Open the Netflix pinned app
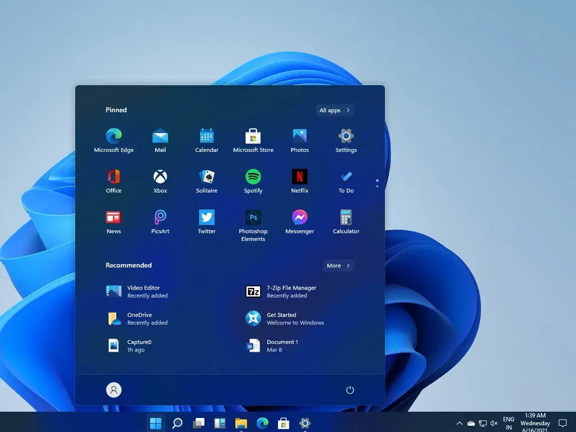This screenshot has height=432, width=576. 299,177
